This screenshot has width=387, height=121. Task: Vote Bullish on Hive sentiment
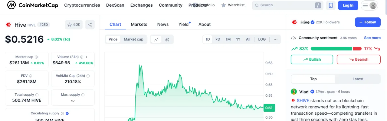[312, 59]
